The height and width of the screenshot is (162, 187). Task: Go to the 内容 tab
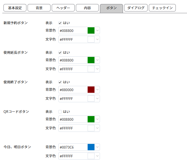pyautogui.click(x=87, y=8)
